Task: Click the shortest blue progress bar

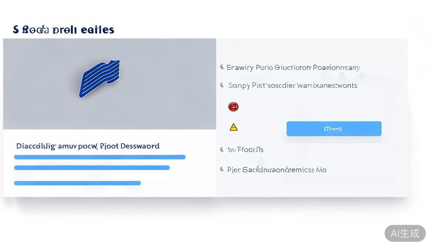Action: pyautogui.click(x=77, y=183)
